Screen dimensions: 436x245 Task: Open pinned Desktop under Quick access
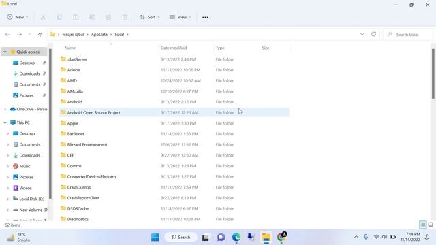(27, 63)
